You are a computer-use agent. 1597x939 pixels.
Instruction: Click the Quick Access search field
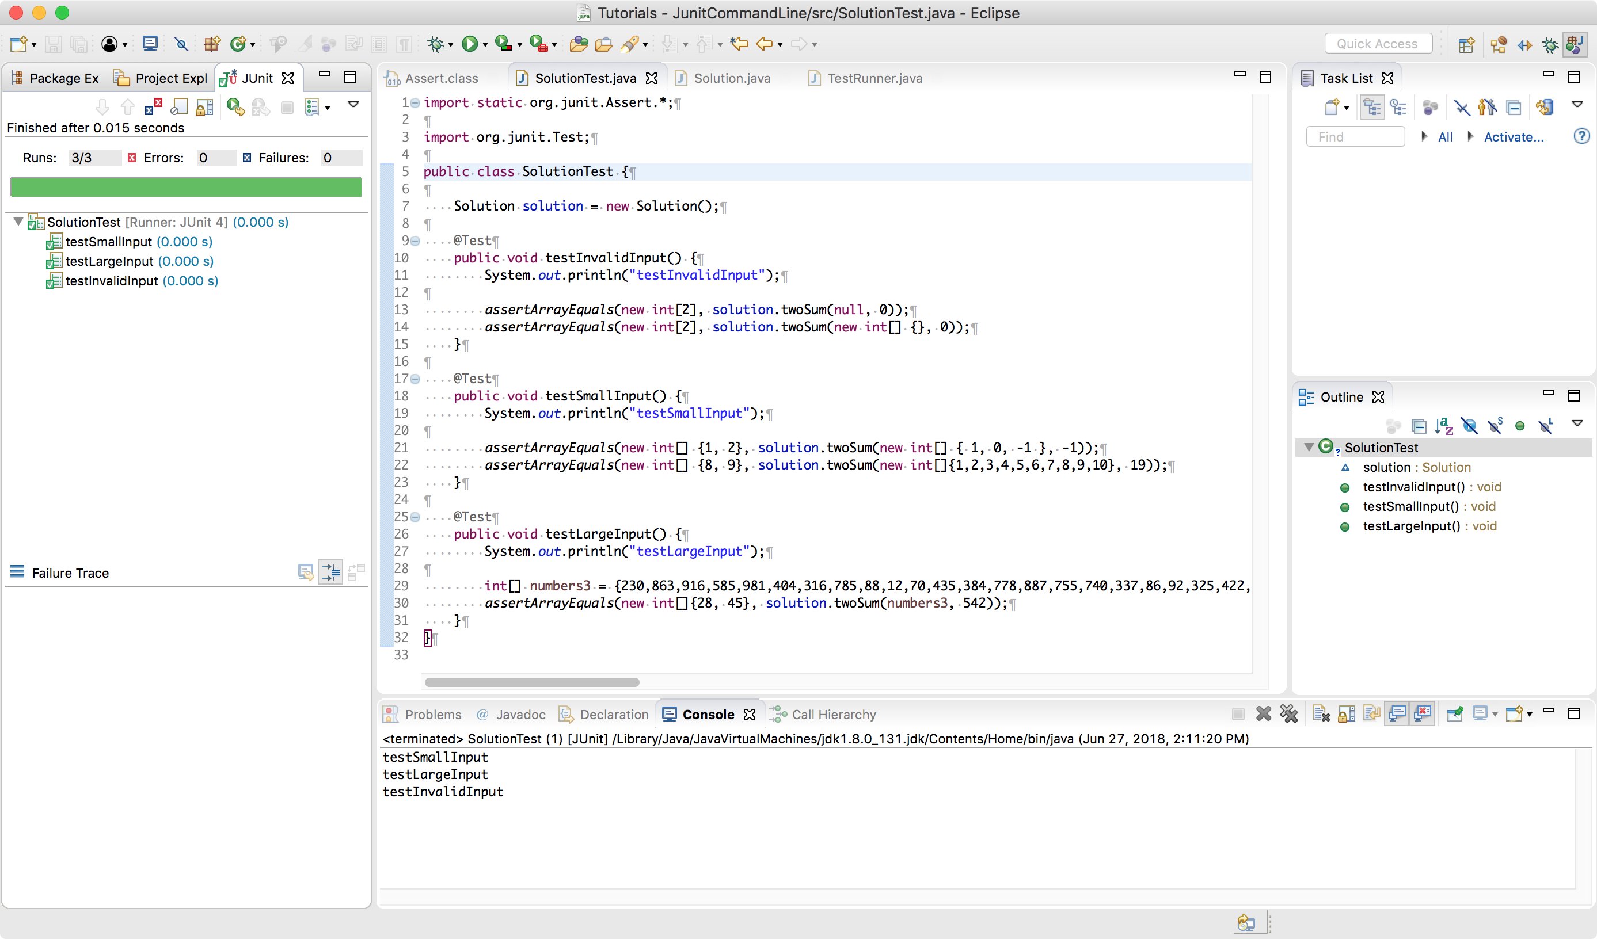(x=1378, y=44)
